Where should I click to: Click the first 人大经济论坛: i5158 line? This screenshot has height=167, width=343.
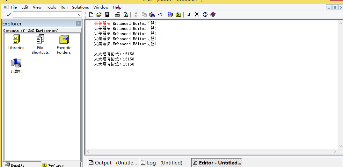pos(114,54)
